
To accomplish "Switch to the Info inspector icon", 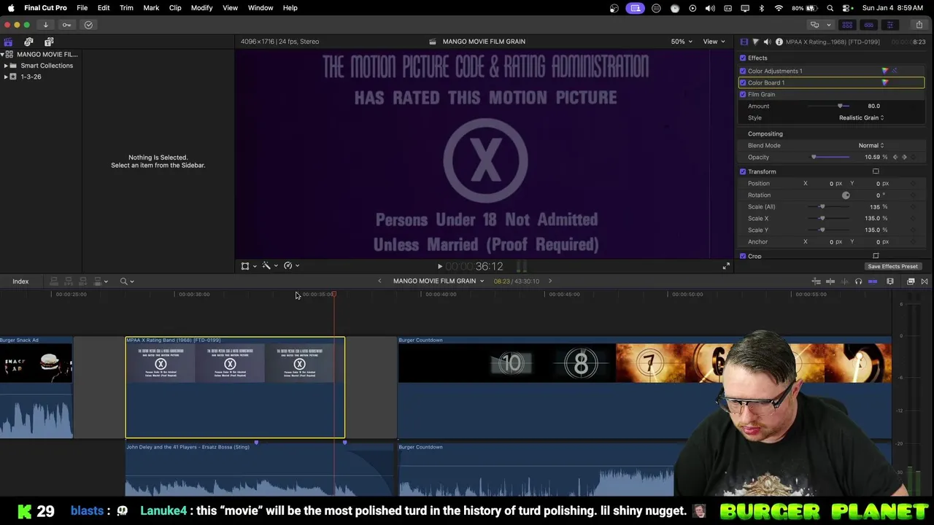I will (x=779, y=42).
